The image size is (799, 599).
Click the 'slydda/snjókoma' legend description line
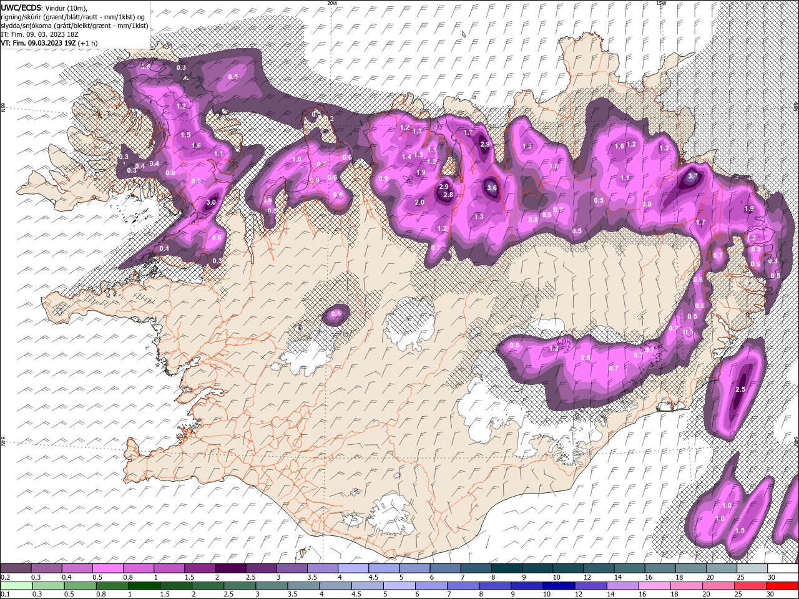click(x=74, y=26)
